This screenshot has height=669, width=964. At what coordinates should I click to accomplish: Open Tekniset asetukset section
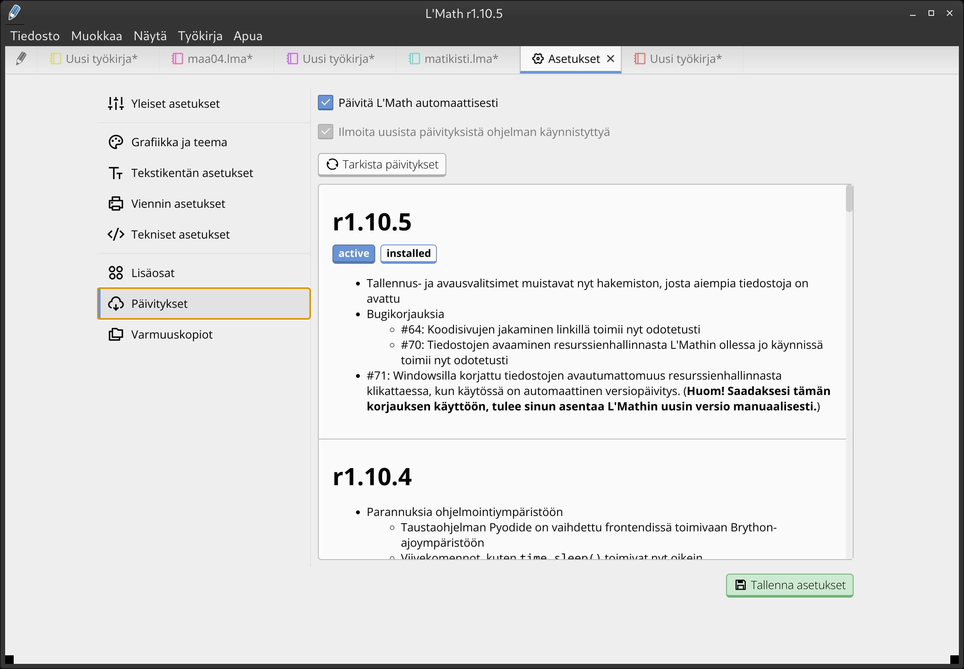[x=204, y=234]
